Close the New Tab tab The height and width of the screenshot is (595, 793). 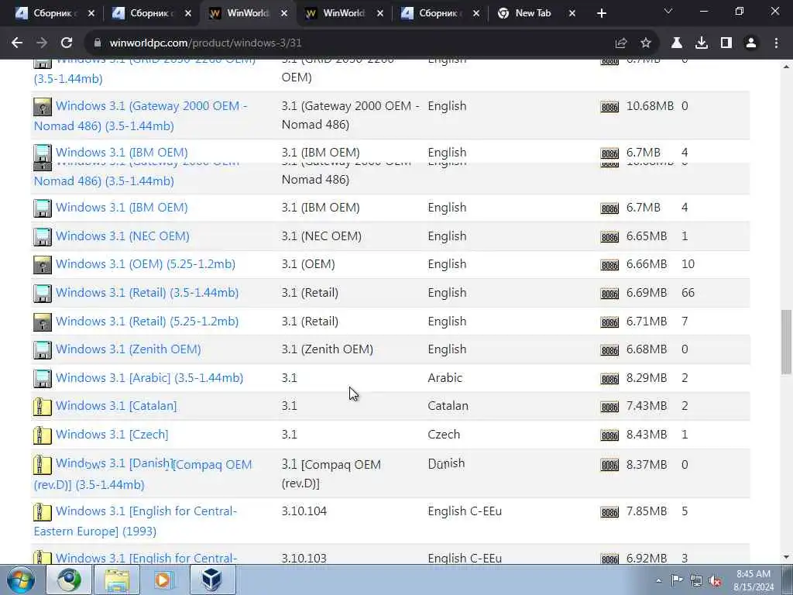tap(572, 13)
